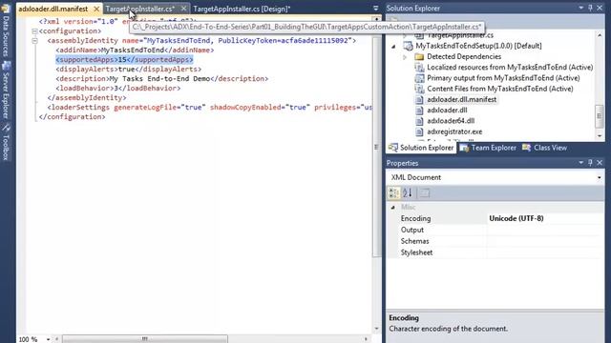Select the Encoding property row

495,218
